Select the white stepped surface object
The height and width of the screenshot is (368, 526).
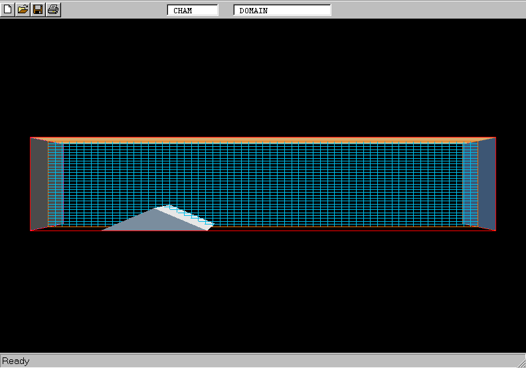click(x=189, y=216)
